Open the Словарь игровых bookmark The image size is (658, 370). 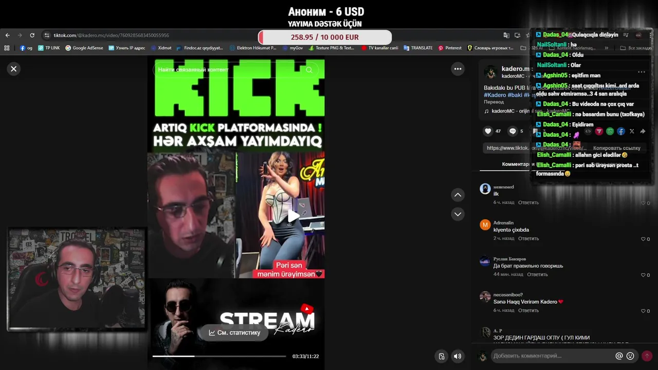pyautogui.click(x=490, y=48)
